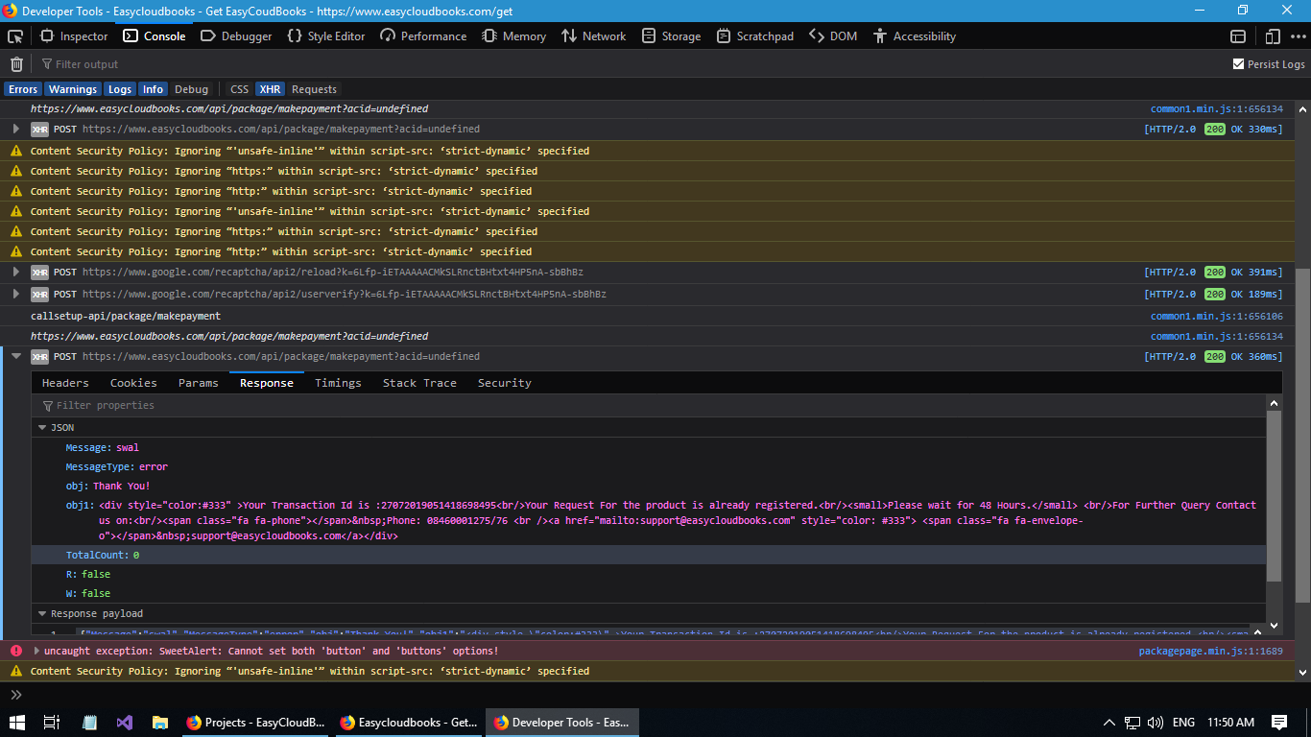Open the Windows Start menu
Image resolution: width=1311 pixels, height=737 pixels.
17,723
